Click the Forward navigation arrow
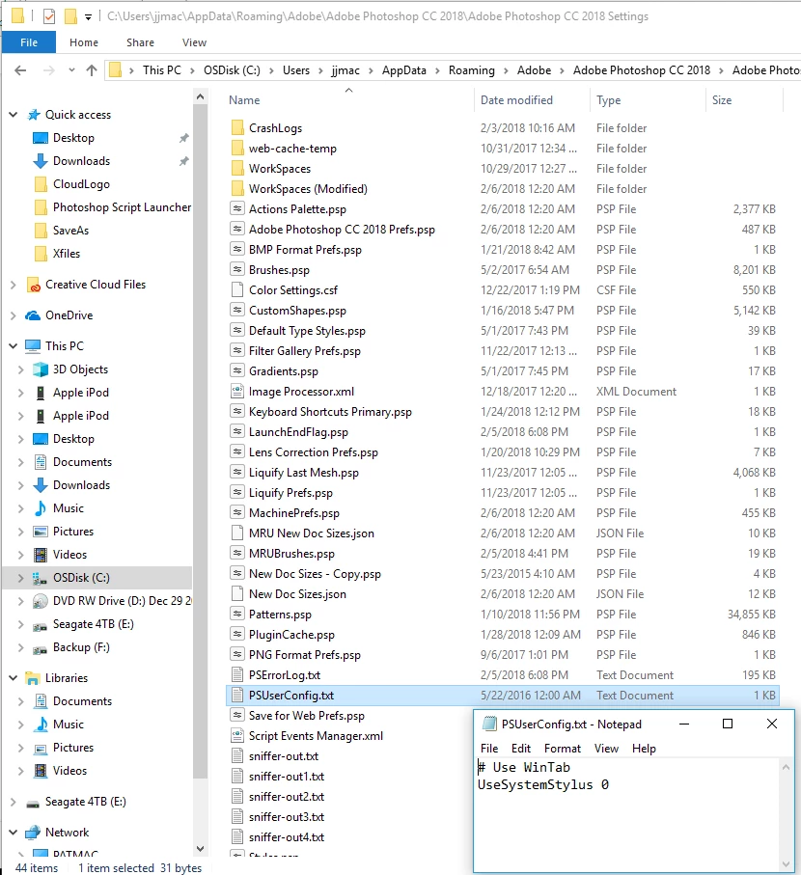The width and height of the screenshot is (801, 875). pyautogui.click(x=49, y=70)
